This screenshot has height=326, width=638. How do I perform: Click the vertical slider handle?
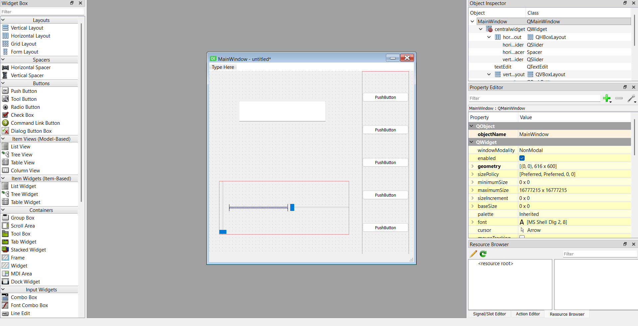point(223,232)
